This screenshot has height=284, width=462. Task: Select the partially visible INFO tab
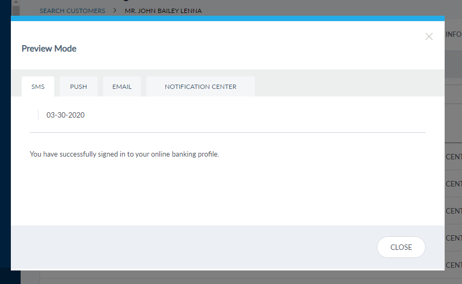point(453,35)
